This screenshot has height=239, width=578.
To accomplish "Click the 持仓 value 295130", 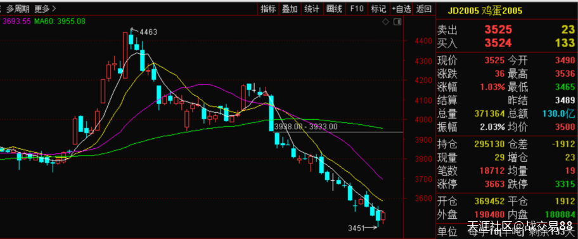I will (x=489, y=144).
